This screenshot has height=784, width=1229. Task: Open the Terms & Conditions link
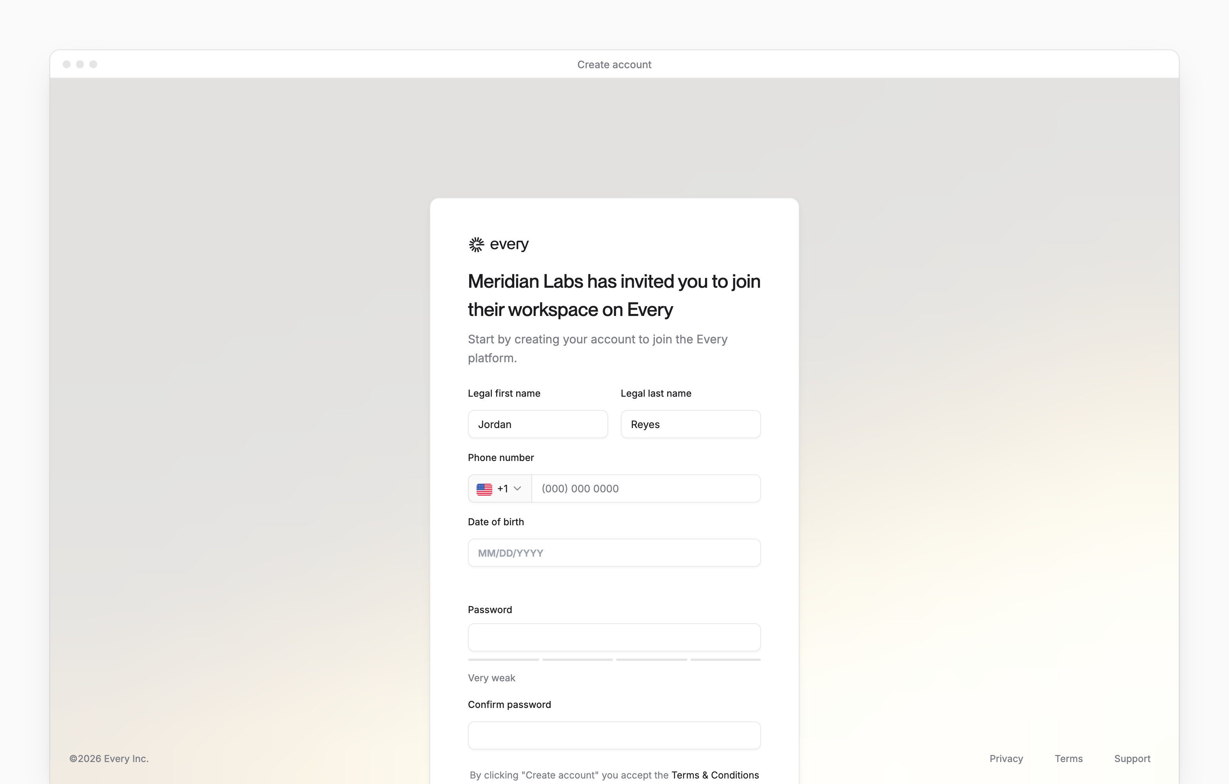tap(715, 775)
